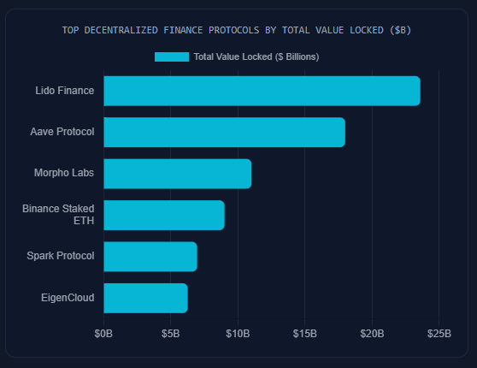Click the Binance Staked ETH label
The image size is (477, 368).
point(58,215)
